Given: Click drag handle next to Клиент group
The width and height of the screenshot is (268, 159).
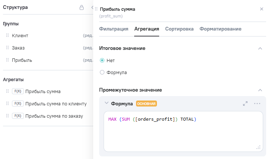Looking at the screenshot, I should (x=7, y=36).
